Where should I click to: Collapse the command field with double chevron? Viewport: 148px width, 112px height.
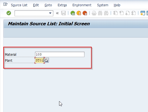57,13
